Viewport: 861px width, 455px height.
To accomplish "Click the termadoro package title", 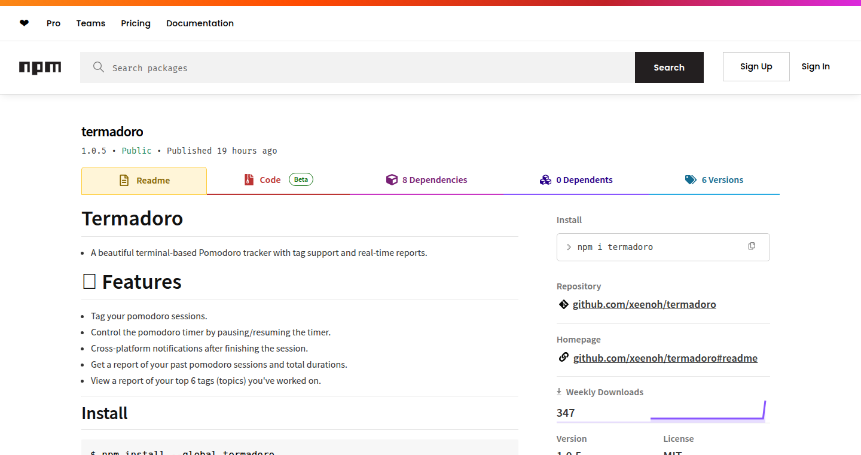I will 112,132.
